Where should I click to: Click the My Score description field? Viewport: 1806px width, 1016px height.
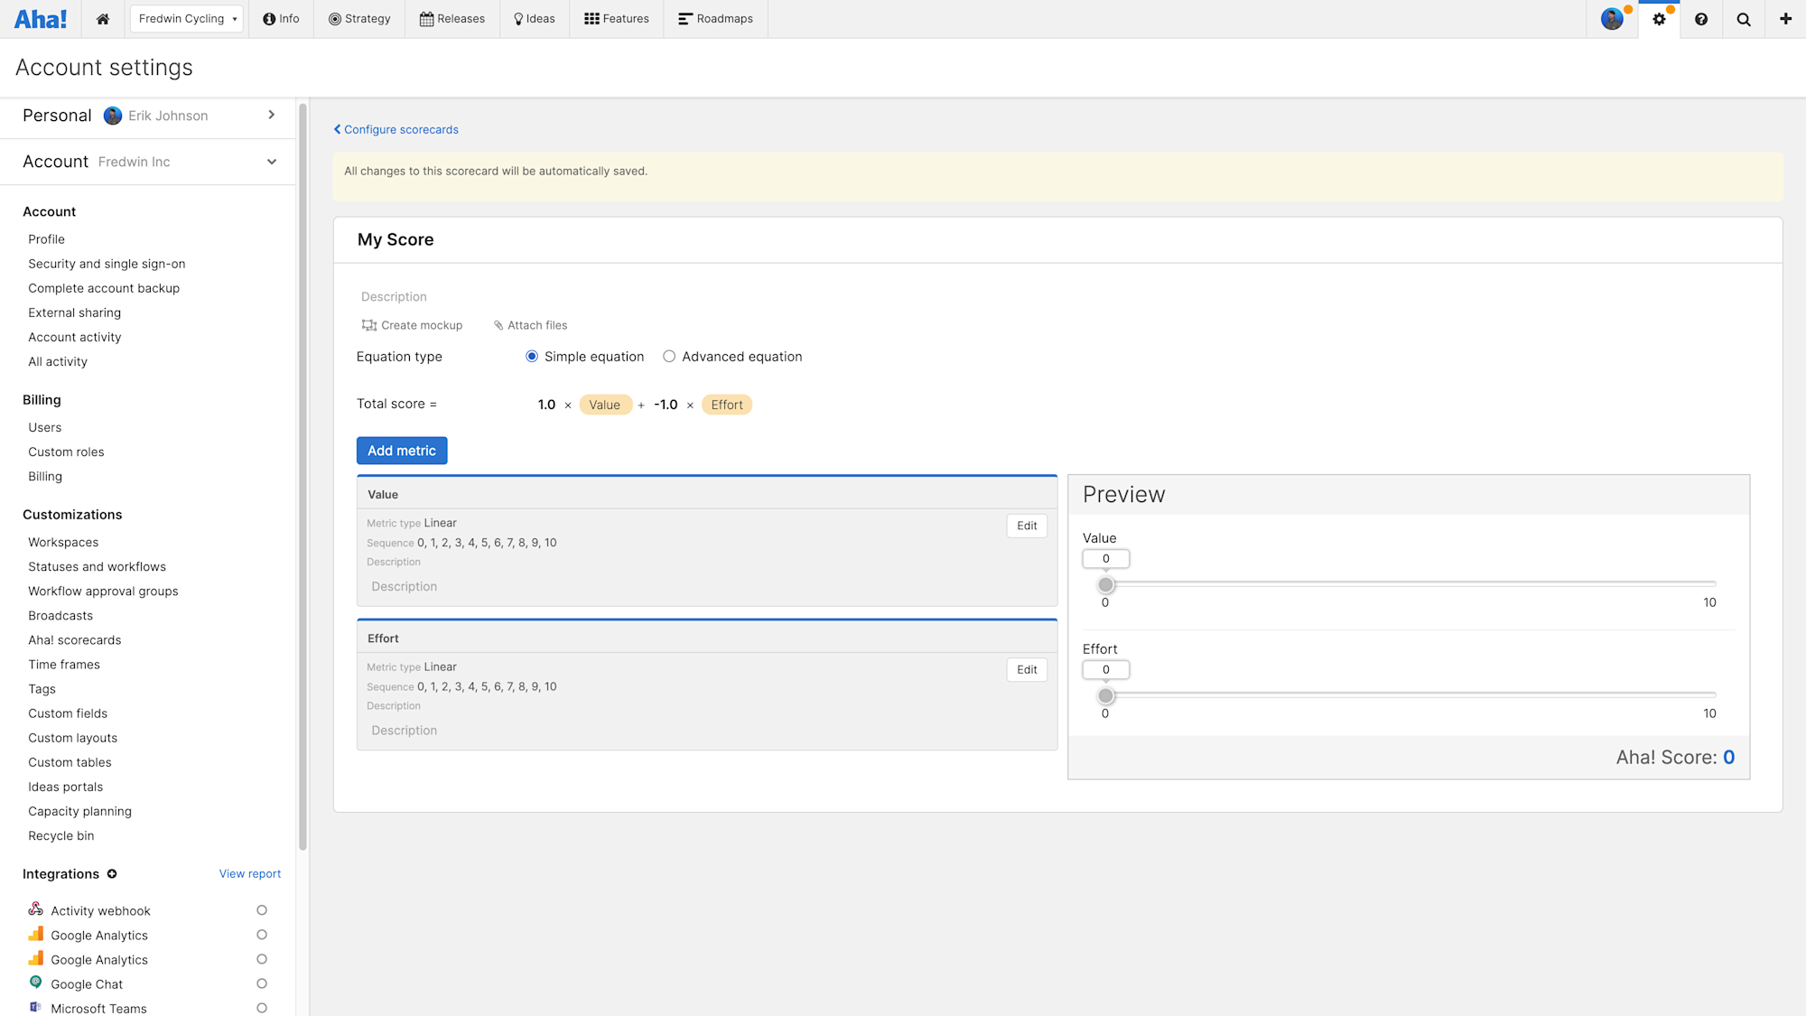(394, 296)
